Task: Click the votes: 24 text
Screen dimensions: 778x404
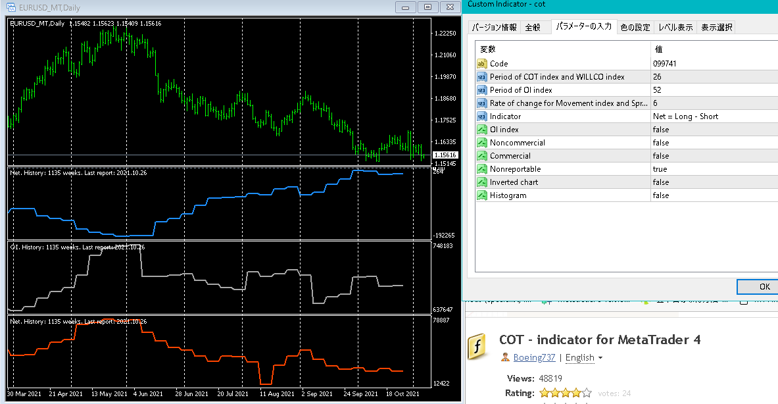Action: pyautogui.click(x=614, y=393)
